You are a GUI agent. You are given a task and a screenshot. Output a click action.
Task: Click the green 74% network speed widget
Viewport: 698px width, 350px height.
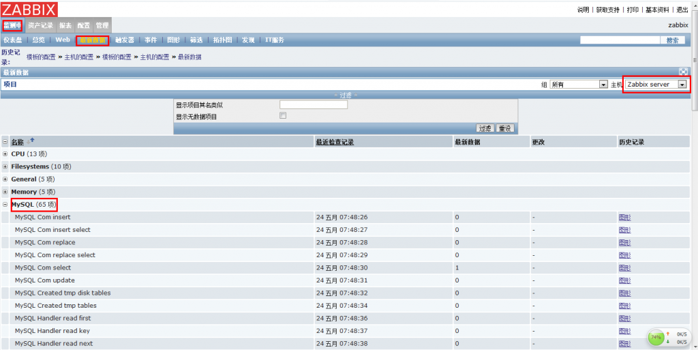(656, 337)
